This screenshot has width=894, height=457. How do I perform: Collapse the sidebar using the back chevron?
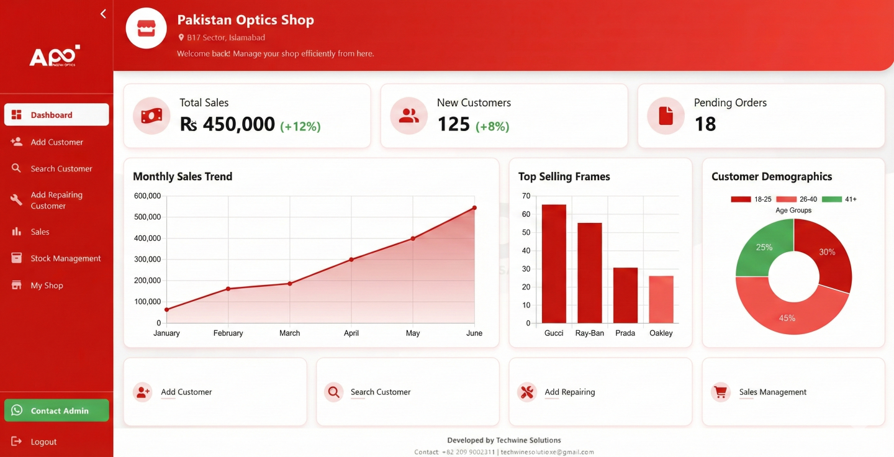tap(102, 13)
